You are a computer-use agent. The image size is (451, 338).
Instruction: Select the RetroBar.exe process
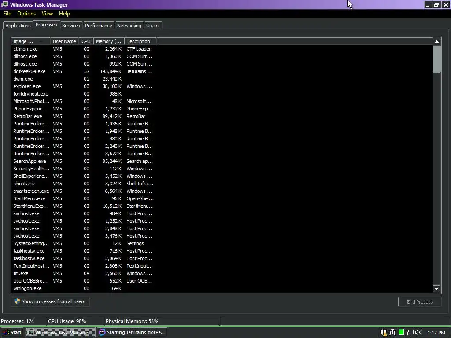(x=83, y=116)
